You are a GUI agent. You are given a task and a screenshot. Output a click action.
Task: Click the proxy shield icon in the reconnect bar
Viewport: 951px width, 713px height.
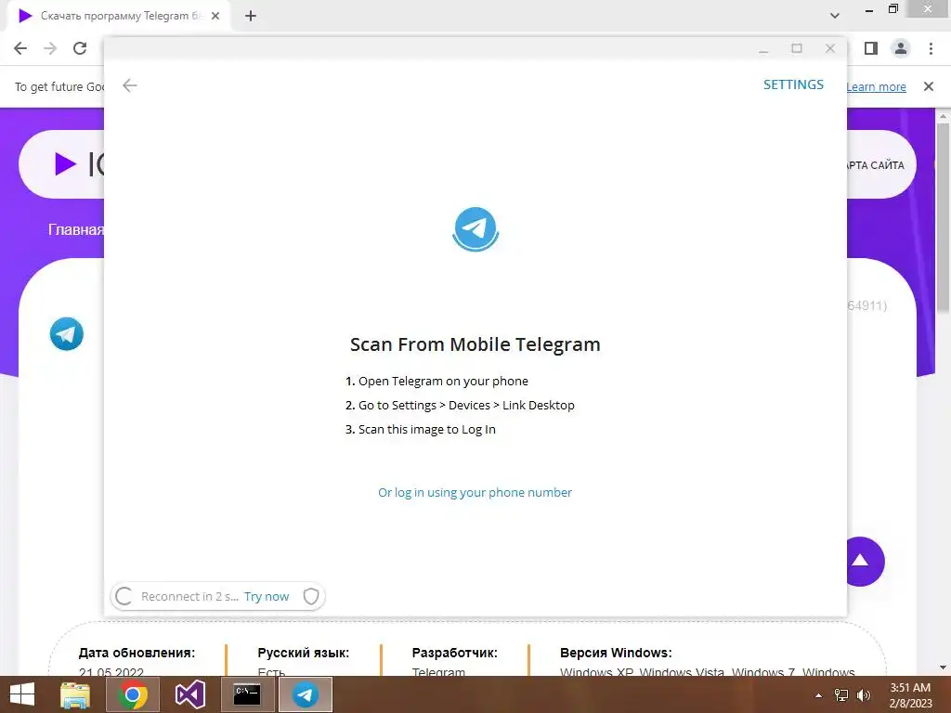311,597
